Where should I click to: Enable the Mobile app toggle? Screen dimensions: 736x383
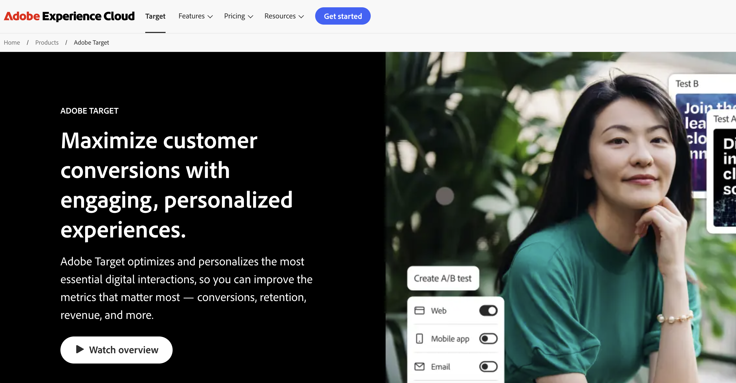point(488,339)
